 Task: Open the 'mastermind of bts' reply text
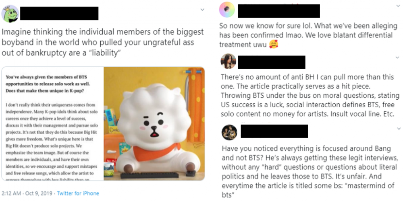310,171
